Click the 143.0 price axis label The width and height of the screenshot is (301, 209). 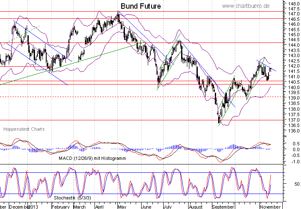294,55
